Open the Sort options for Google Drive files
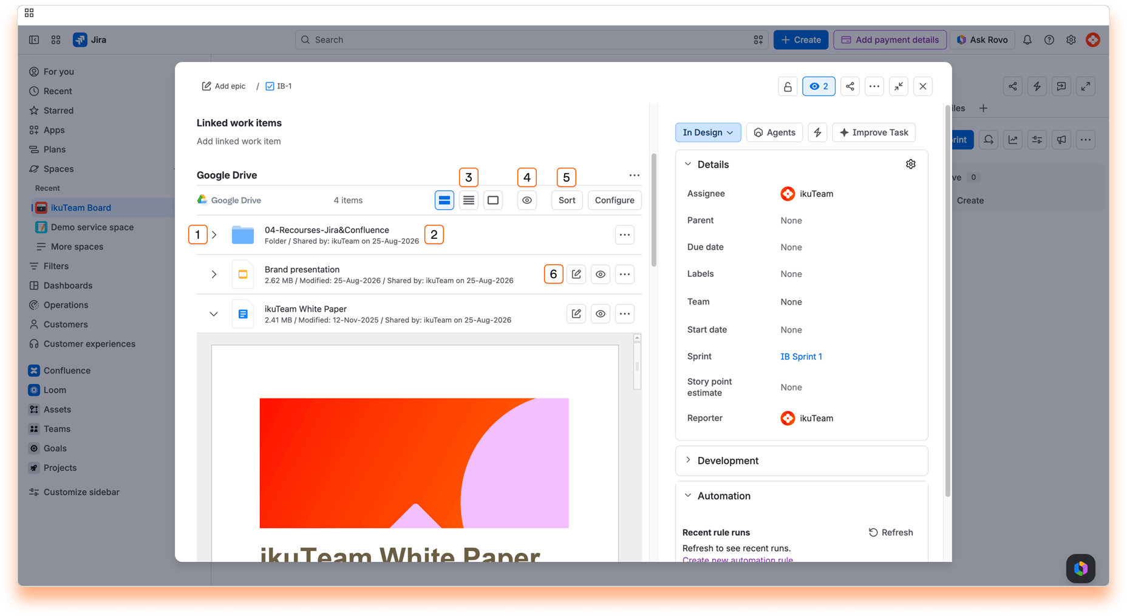Screen dimensions: 1127x616 [x=567, y=200]
